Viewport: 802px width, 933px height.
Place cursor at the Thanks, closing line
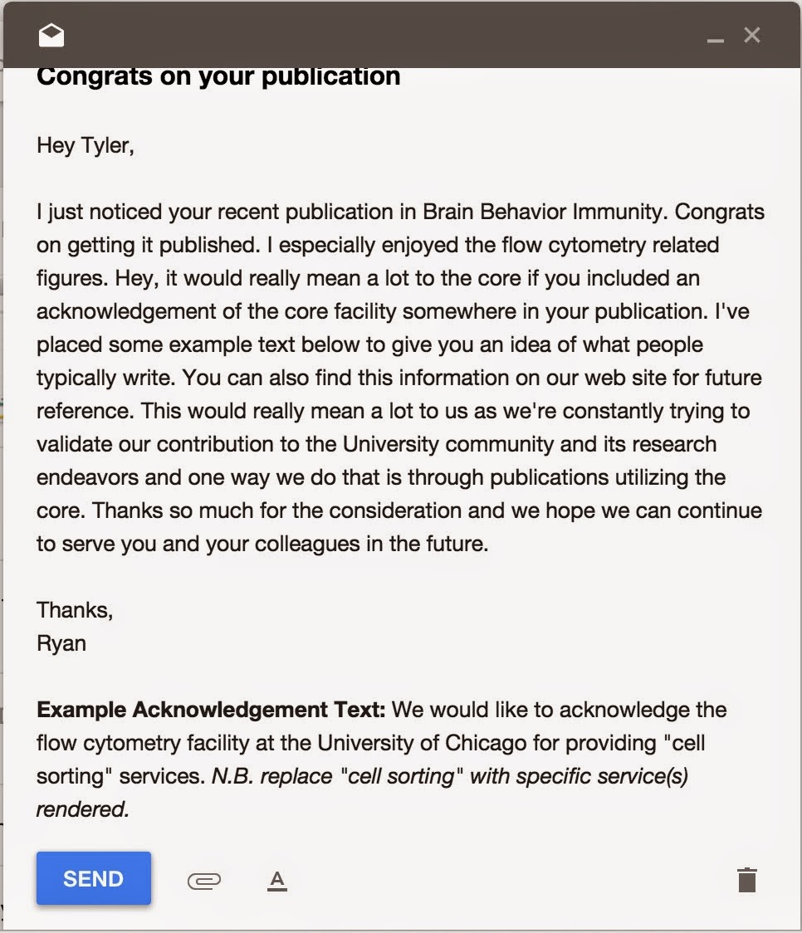click(x=75, y=610)
